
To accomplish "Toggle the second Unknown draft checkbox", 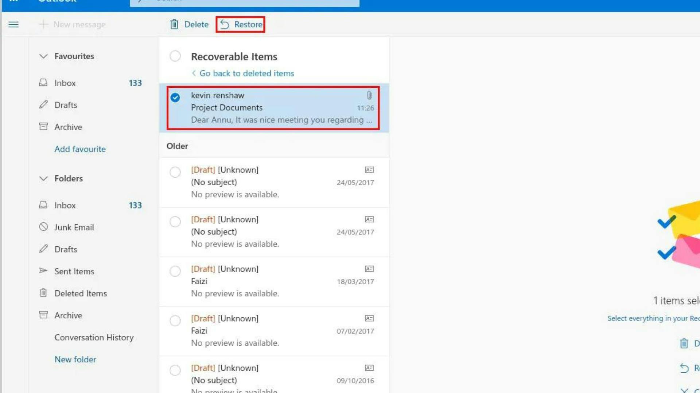I will [x=175, y=221].
